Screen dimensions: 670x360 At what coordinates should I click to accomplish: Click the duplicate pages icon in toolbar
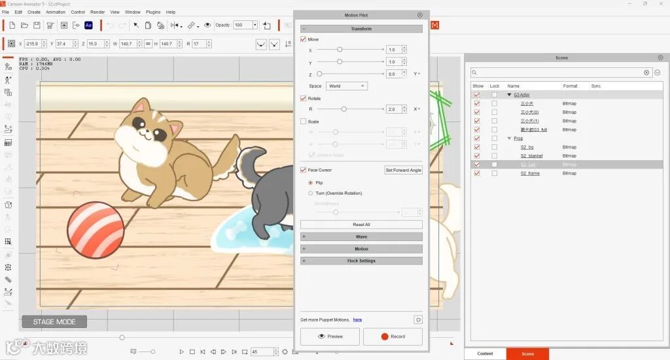click(148, 25)
